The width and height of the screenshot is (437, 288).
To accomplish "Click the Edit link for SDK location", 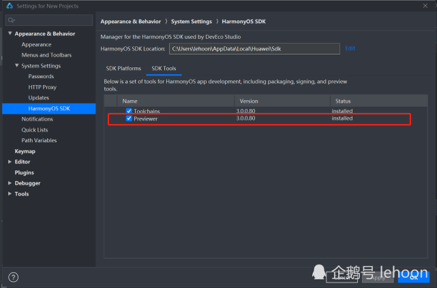I will pyautogui.click(x=350, y=48).
